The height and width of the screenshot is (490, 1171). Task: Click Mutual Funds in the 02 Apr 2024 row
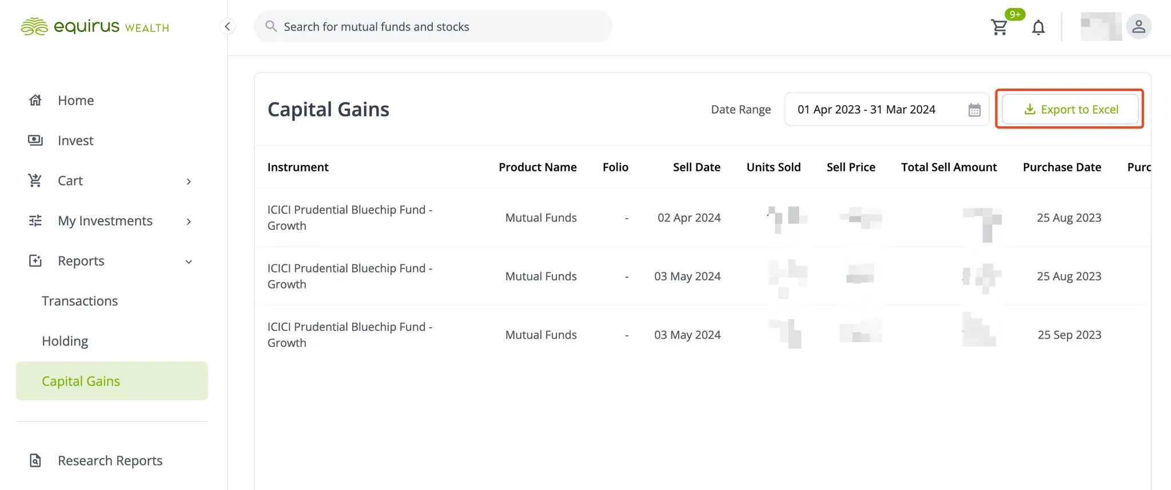coord(541,218)
